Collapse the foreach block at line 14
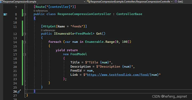 coord(25,42)
